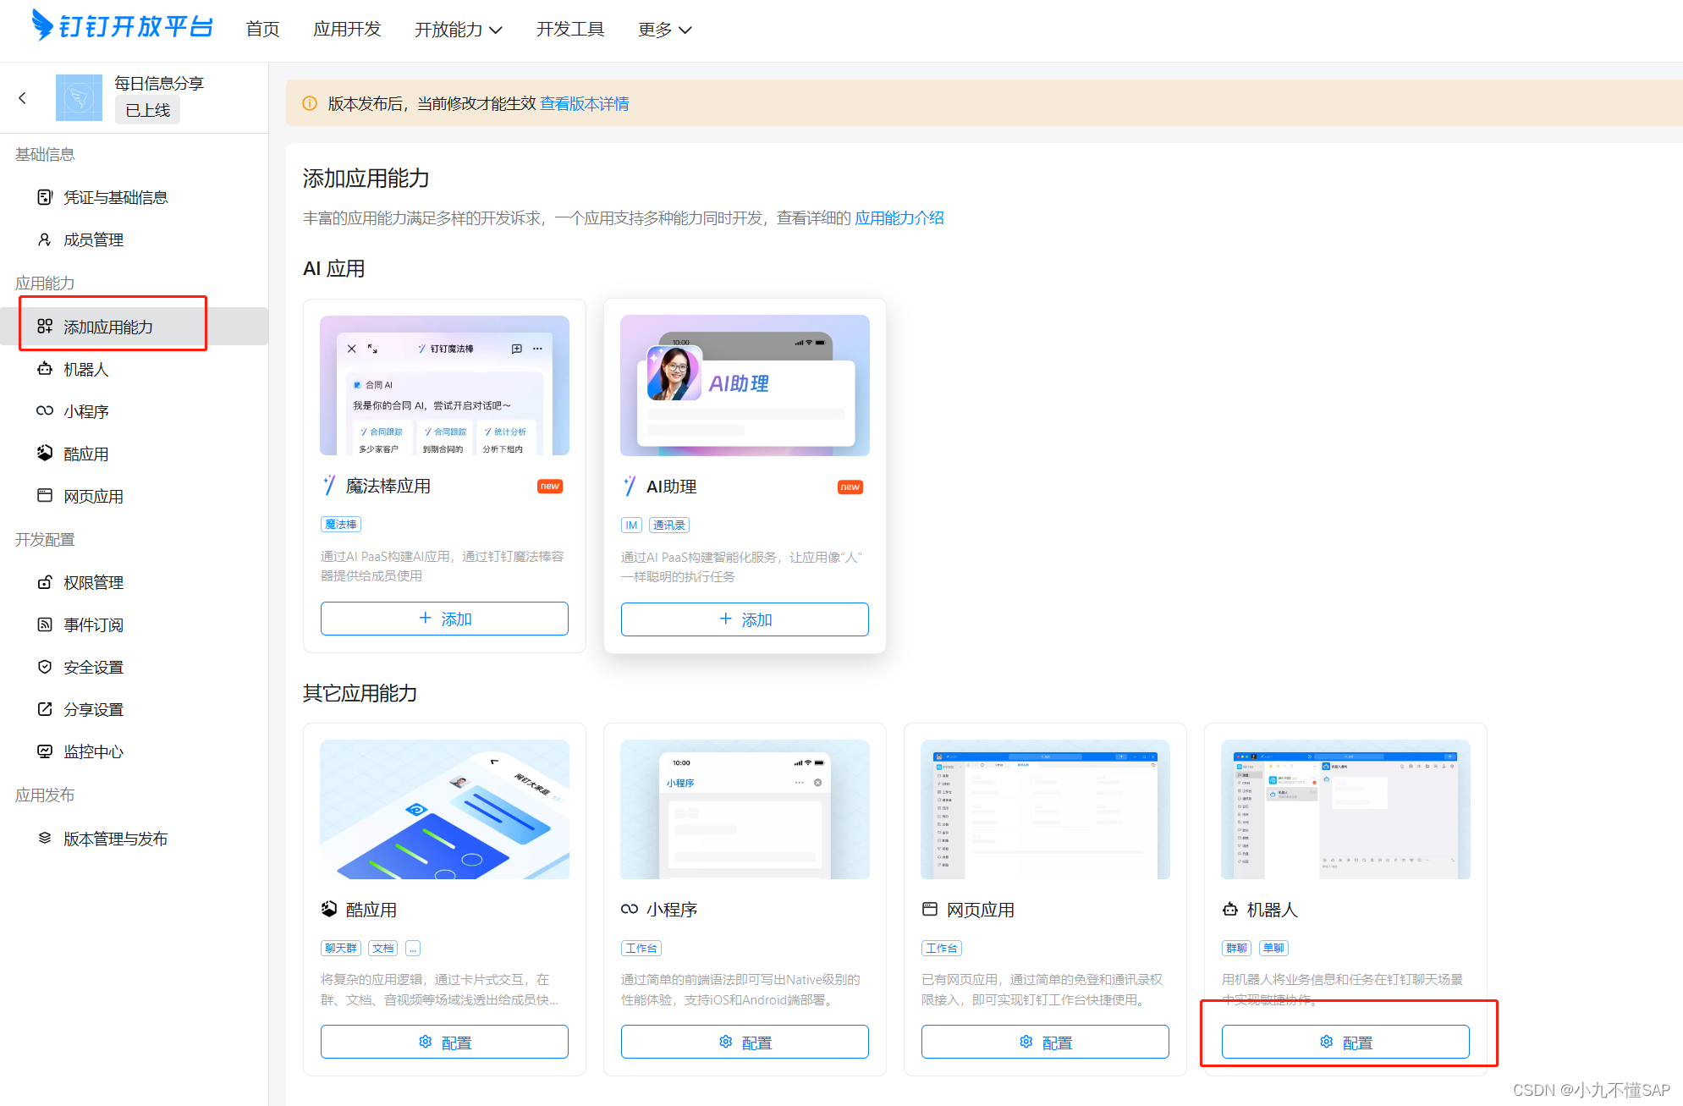
Task: Click the 小程序 card preview thumbnail
Action: click(x=745, y=810)
